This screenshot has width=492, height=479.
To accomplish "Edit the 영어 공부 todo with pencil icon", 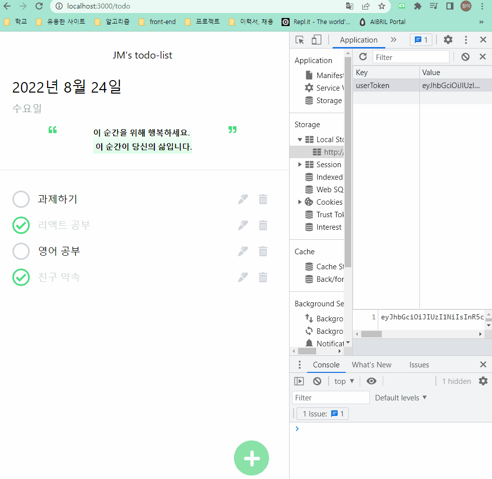I will pos(243,251).
